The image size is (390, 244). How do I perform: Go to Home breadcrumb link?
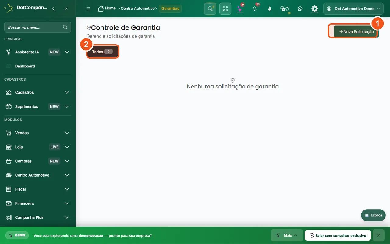110,8
